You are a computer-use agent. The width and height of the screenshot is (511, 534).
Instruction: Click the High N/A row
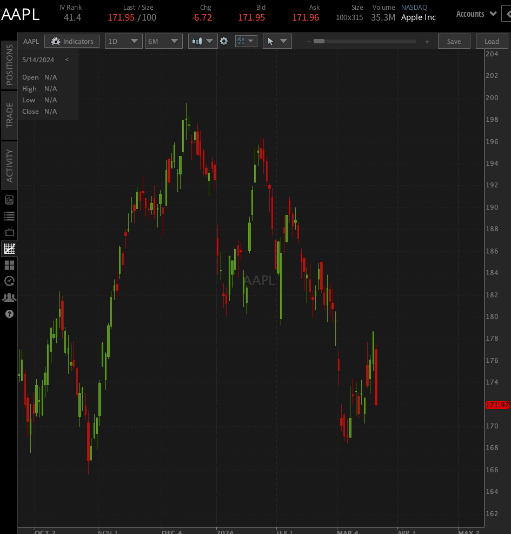pyautogui.click(x=39, y=88)
